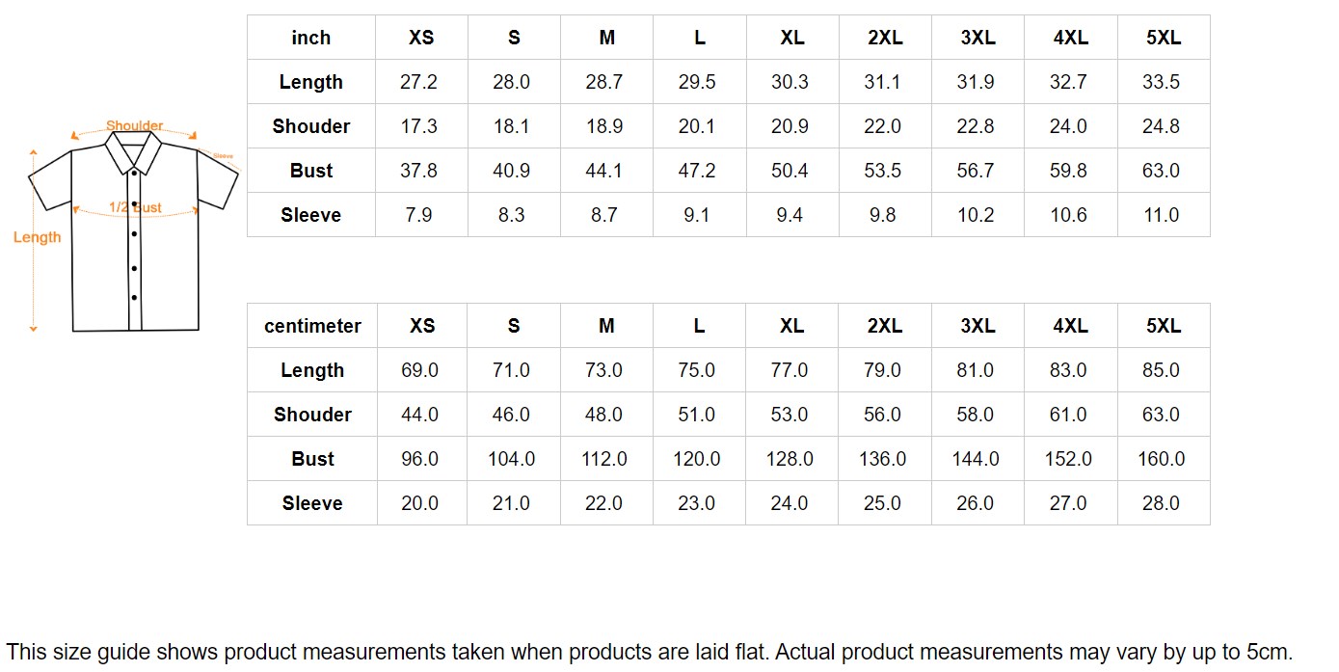This screenshot has height=672, width=1339.
Task: Click the tiny Sleeve label on the shirt sleeve
Action: tap(224, 155)
